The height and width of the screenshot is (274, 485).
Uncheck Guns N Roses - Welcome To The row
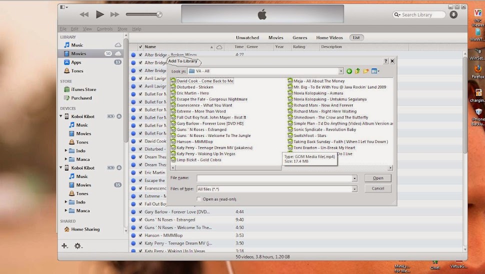[x=140, y=227]
